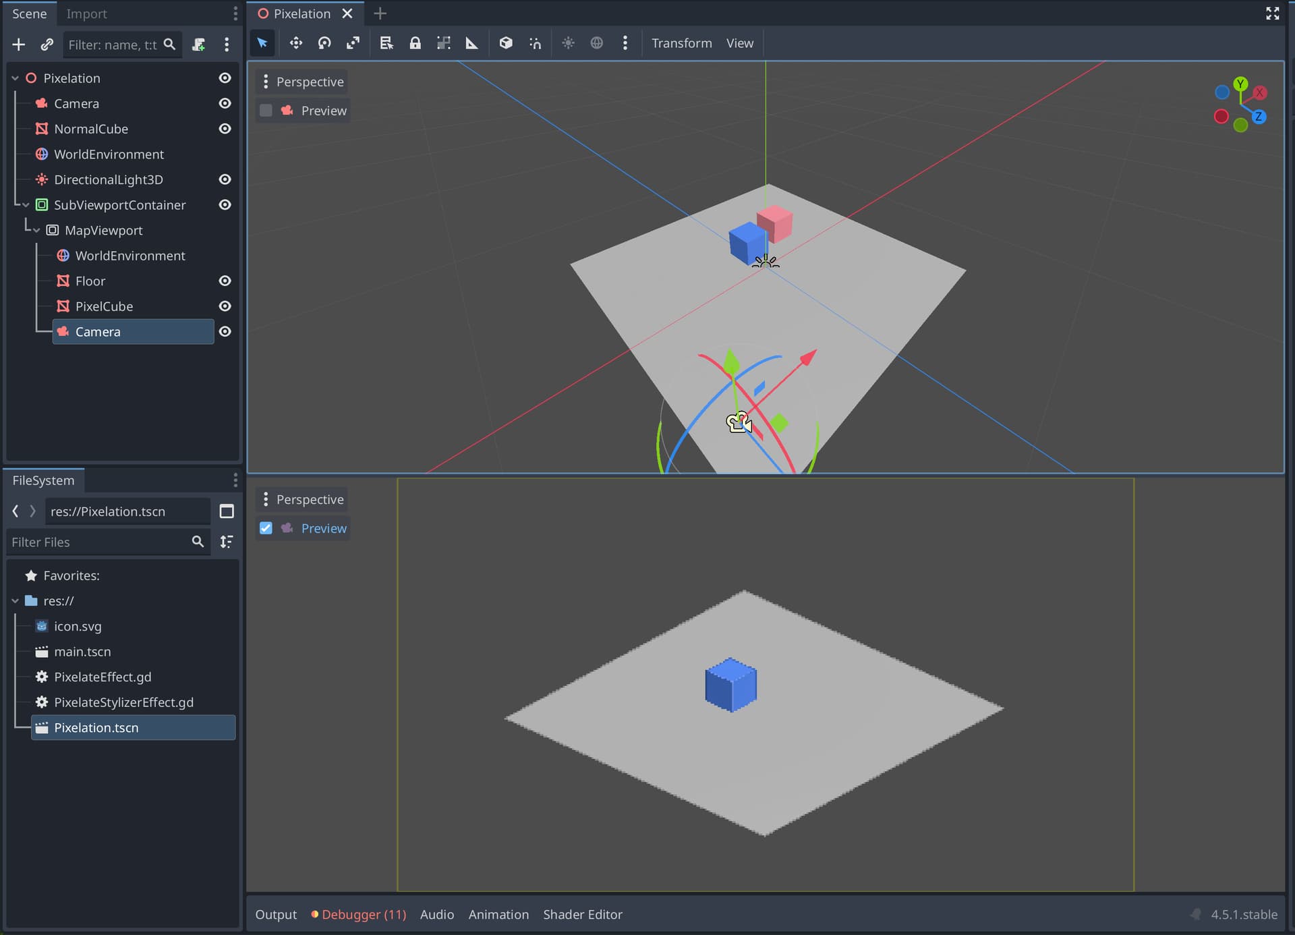Screen dimensions: 1295x935
Task: Select the Scale mode tool
Action: pos(353,43)
